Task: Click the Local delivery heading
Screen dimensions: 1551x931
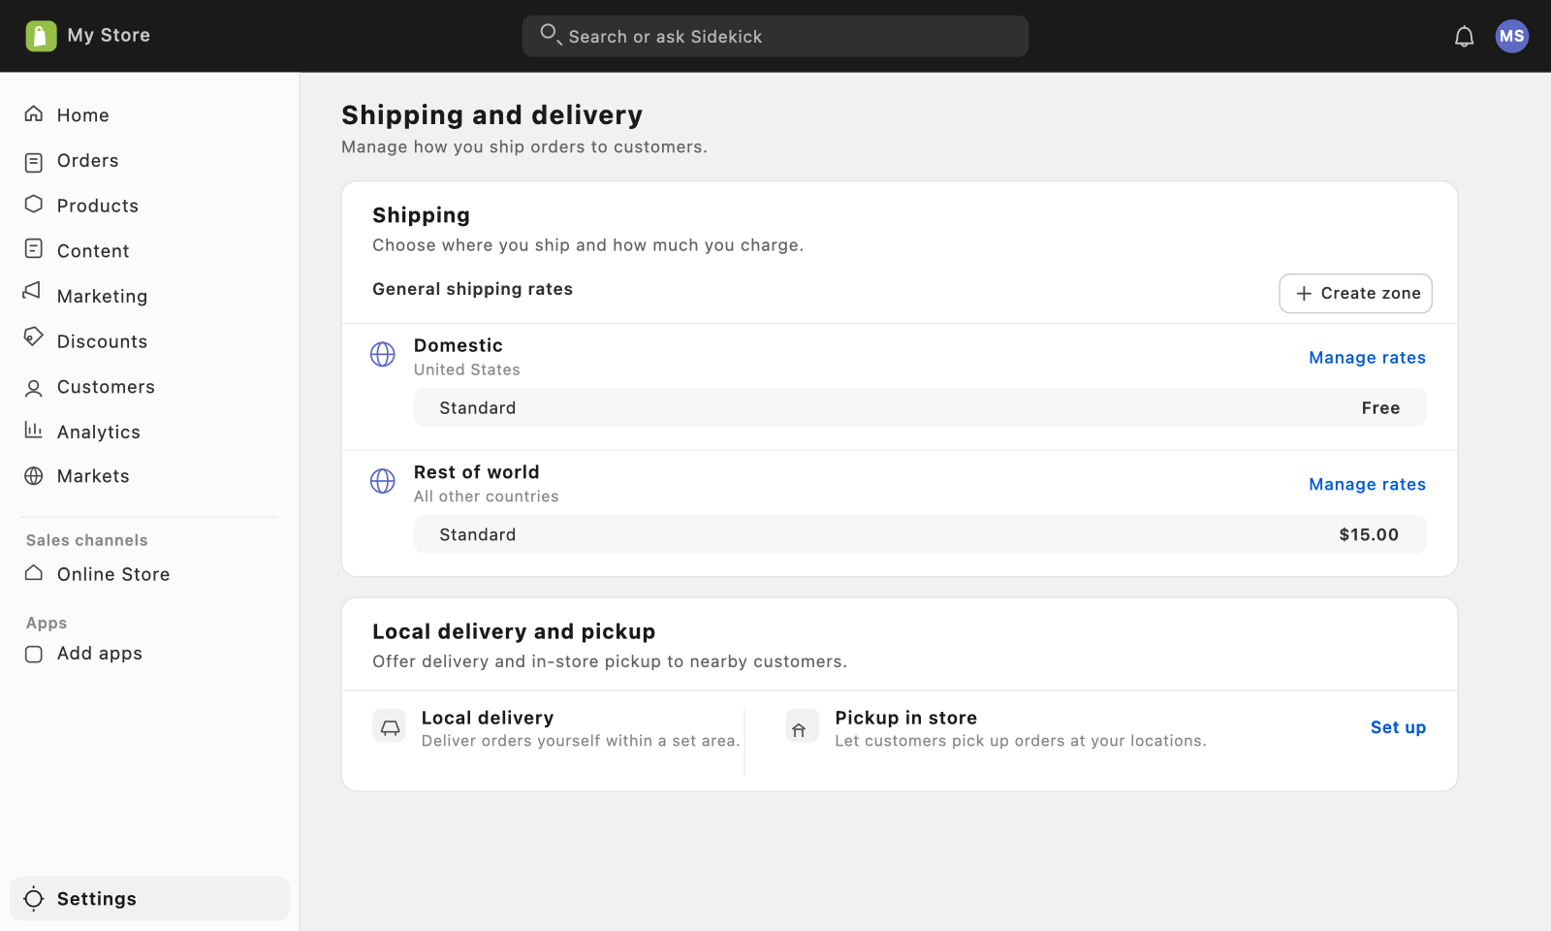Action: (x=488, y=718)
